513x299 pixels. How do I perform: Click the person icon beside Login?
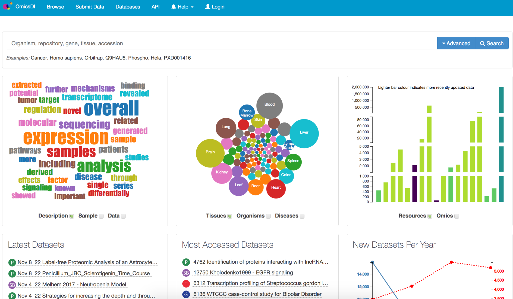pos(207,7)
